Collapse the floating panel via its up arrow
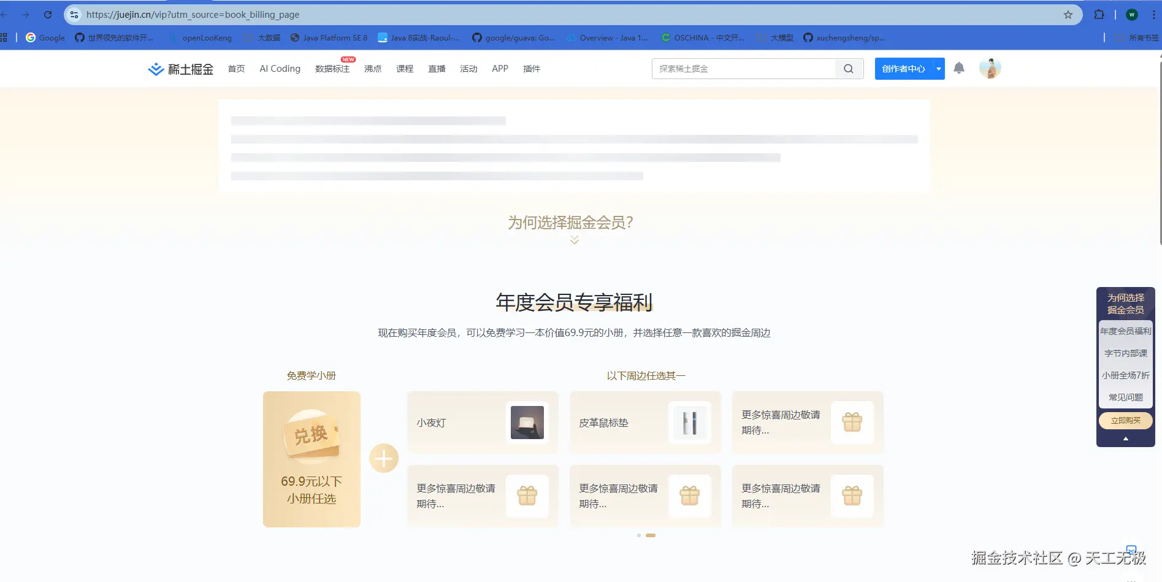1162x582 pixels. click(x=1125, y=438)
